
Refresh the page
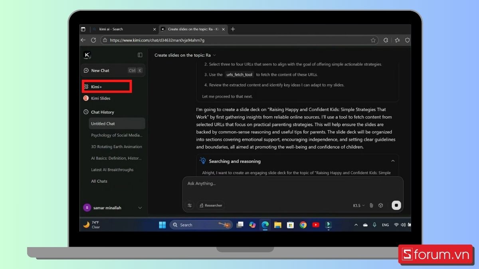pyautogui.click(x=93, y=40)
